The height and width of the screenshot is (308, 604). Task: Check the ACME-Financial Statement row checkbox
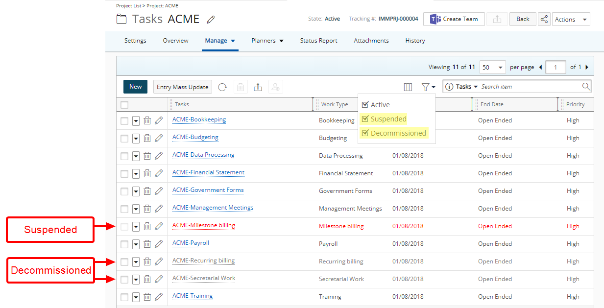(x=124, y=174)
